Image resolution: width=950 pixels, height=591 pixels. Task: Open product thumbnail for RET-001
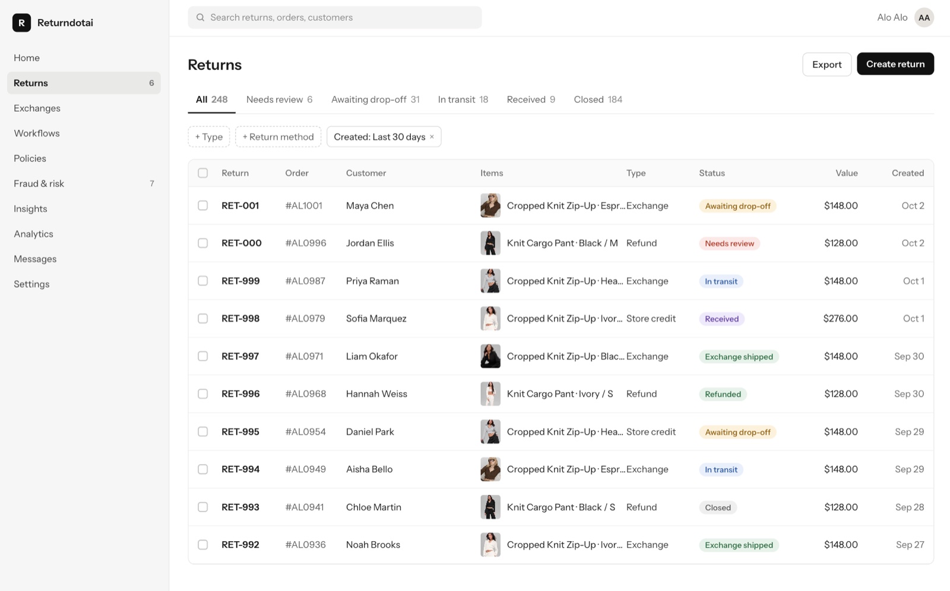pos(490,205)
